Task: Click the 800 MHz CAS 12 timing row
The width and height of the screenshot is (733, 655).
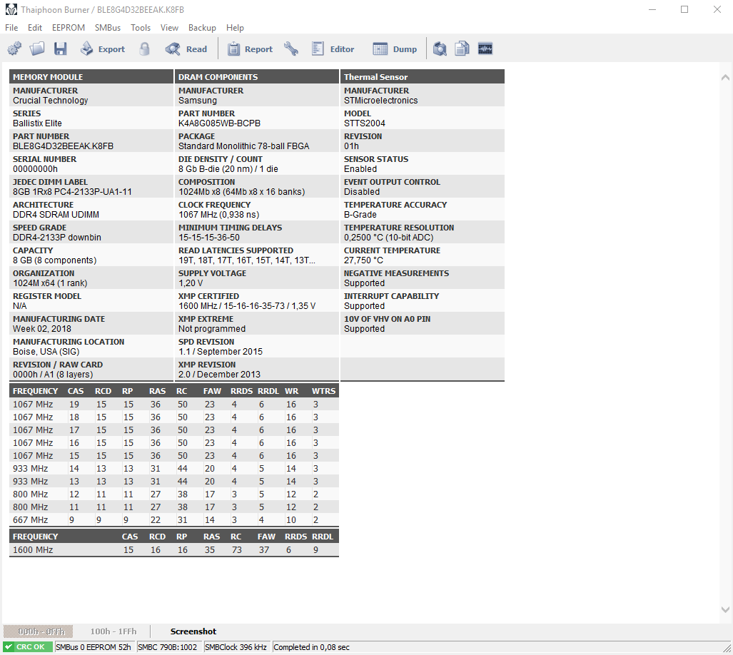Action: point(174,494)
